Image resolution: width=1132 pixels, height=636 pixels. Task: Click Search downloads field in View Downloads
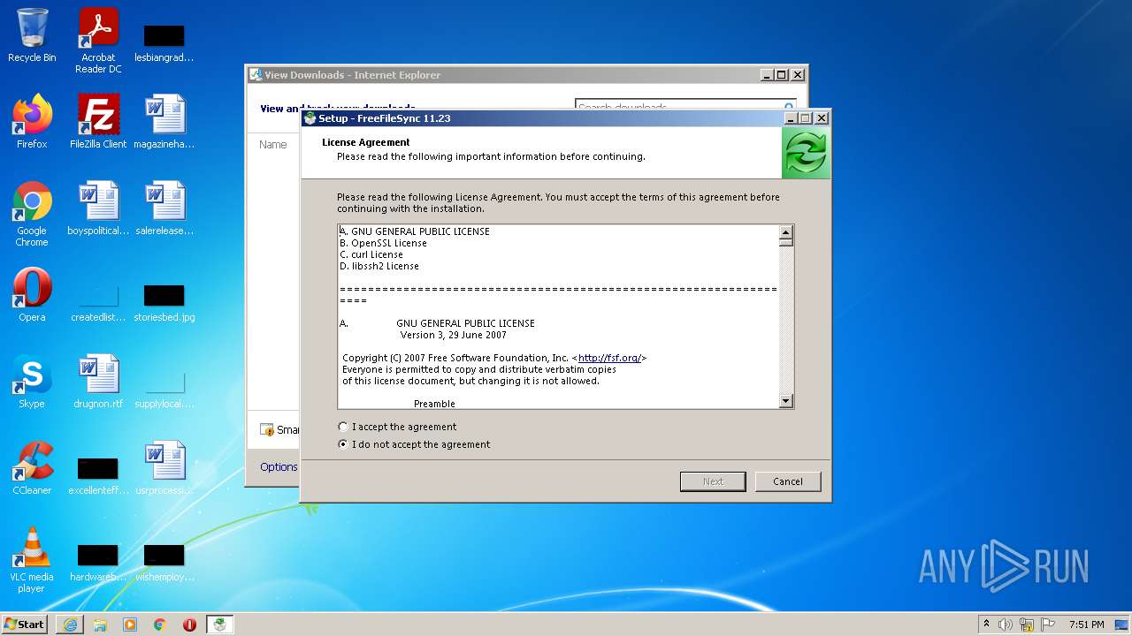tap(685, 108)
